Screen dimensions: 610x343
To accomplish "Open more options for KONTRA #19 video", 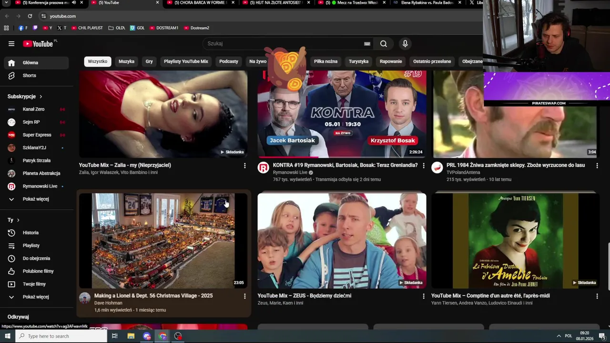I will point(424,165).
